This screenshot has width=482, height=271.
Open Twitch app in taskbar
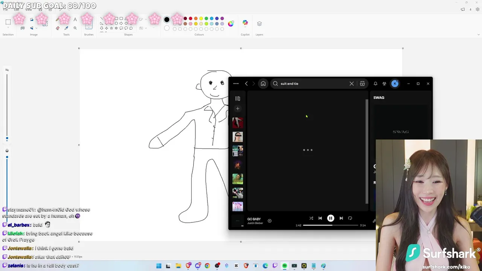pos(275,266)
